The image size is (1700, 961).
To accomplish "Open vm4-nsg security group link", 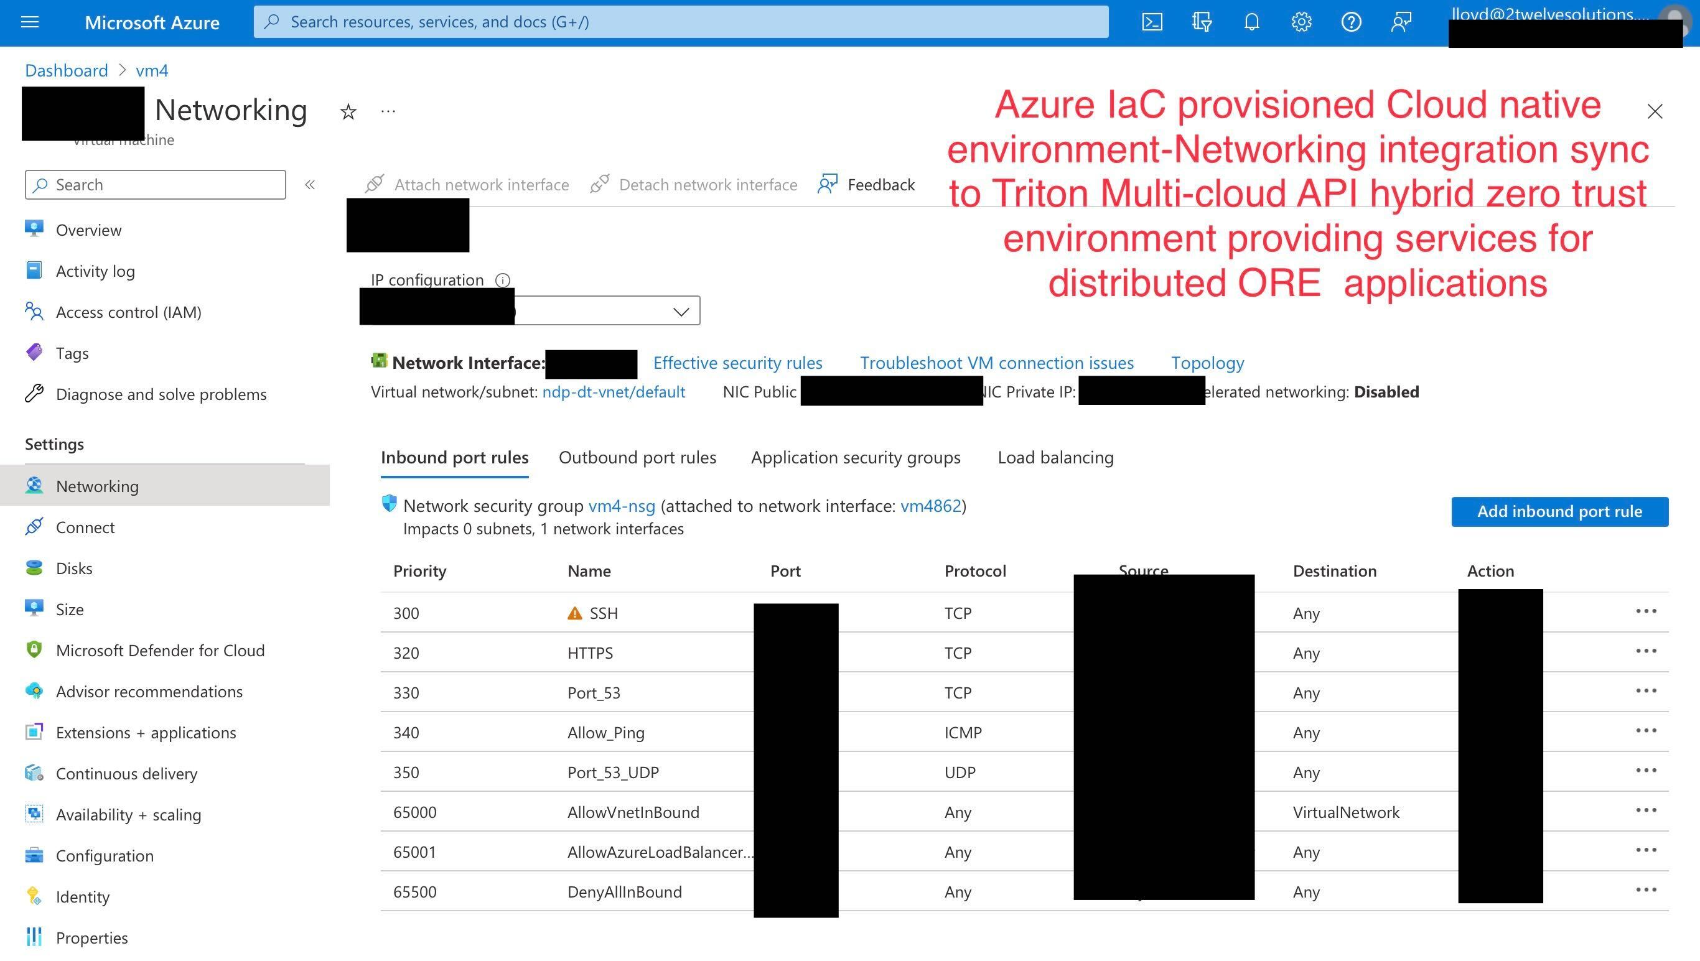I will 621,506.
